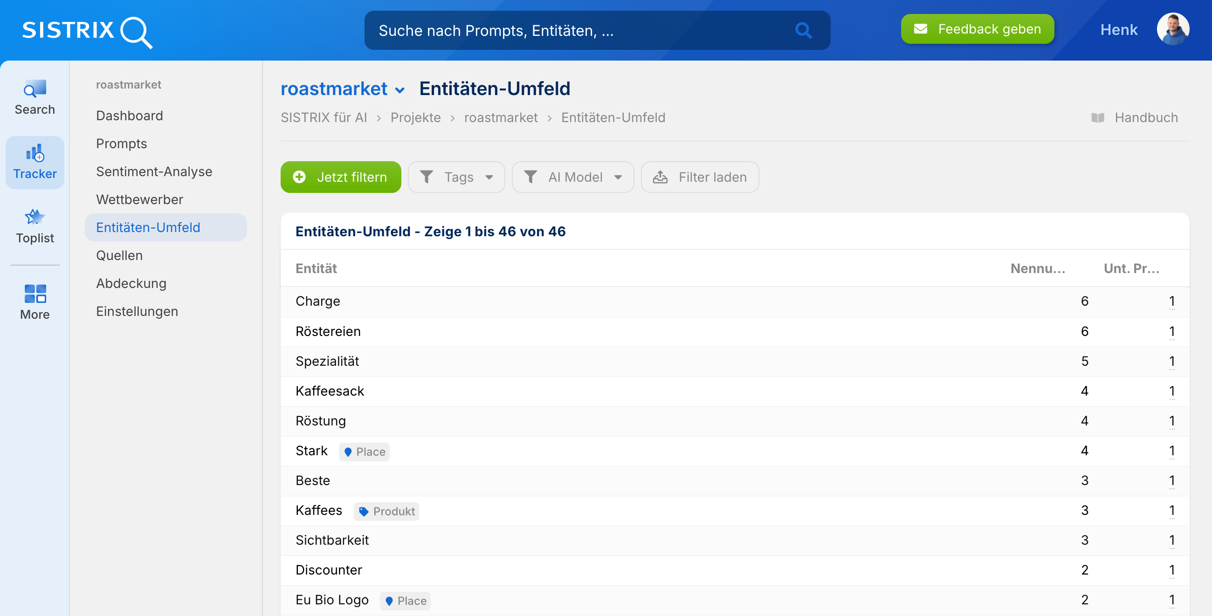Open the AI Model filter dropdown
This screenshot has height=616, width=1212.
click(572, 177)
